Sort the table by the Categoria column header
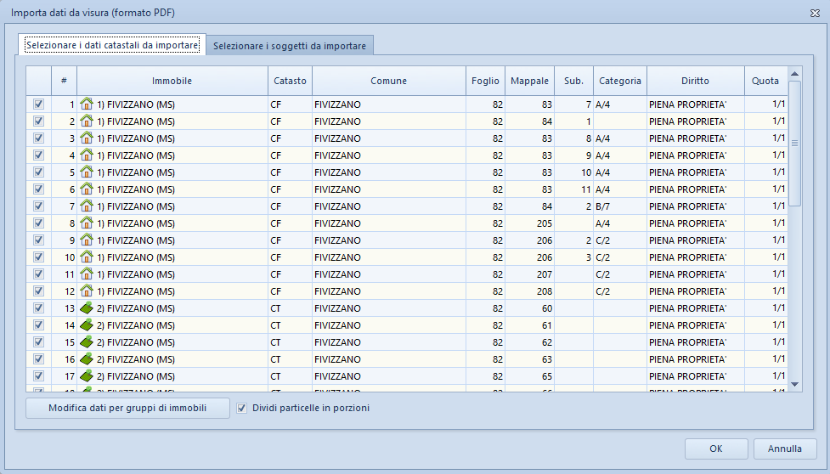Image resolution: width=830 pixels, height=474 pixels. pyautogui.click(x=619, y=82)
